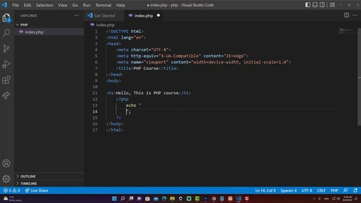The width and height of the screenshot is (361, 203).
Task: Click Live Share in status bar
Action: coord(37,191)
